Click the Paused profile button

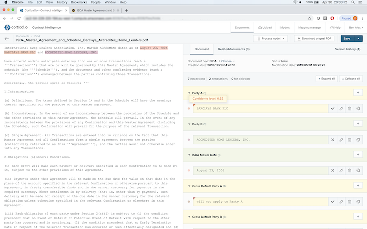tap(348, 18)
